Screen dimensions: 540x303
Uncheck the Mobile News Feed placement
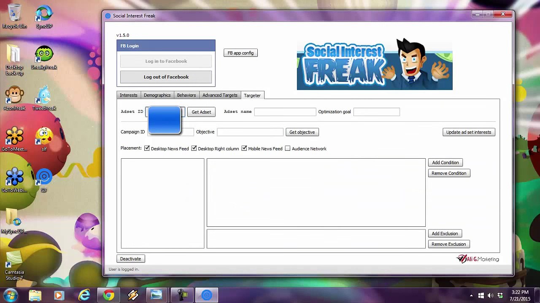(x=244, y=149)
